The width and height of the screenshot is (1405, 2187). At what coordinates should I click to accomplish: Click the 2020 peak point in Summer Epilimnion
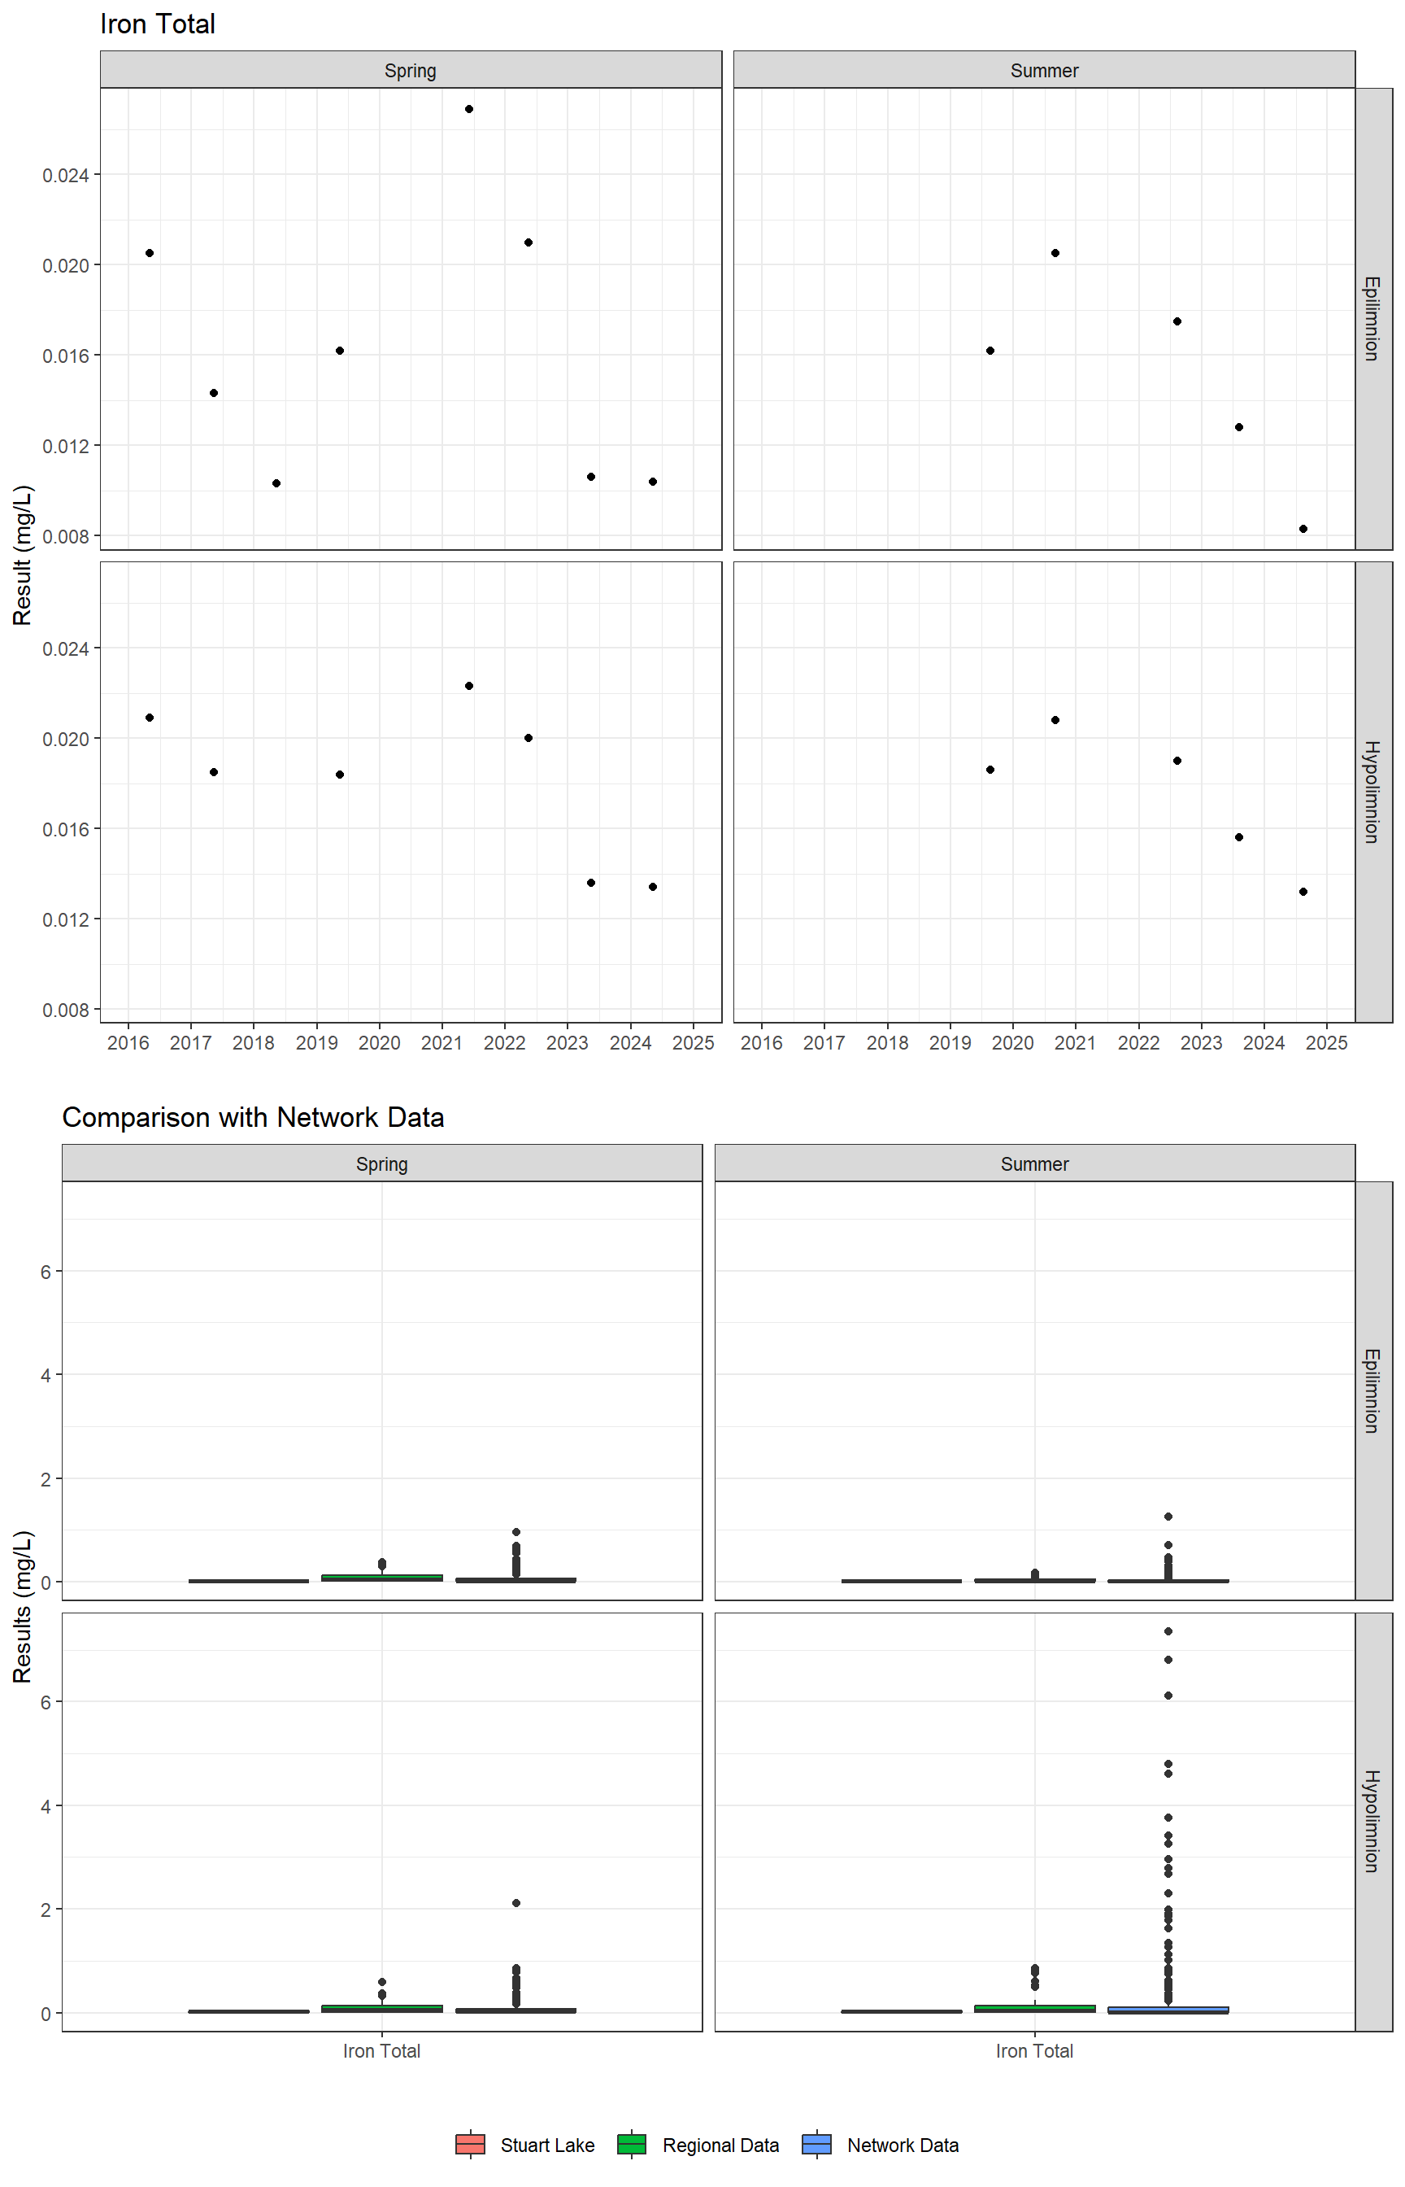click(x=1055, y=253)
